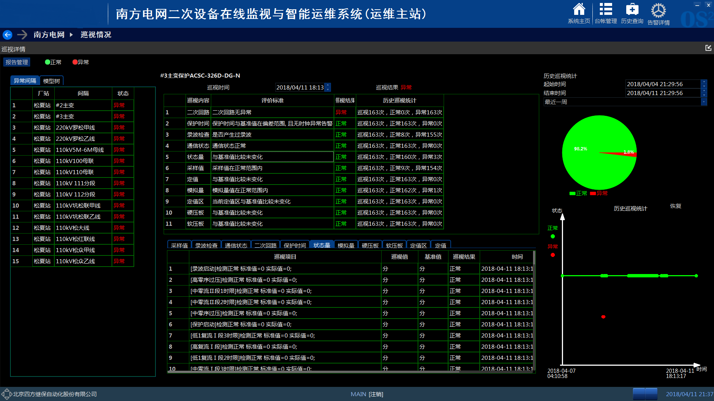This screenshot has width=714, height=401.
Task: Click the forward navigation arrow
Action: click(x=22, y=35)
